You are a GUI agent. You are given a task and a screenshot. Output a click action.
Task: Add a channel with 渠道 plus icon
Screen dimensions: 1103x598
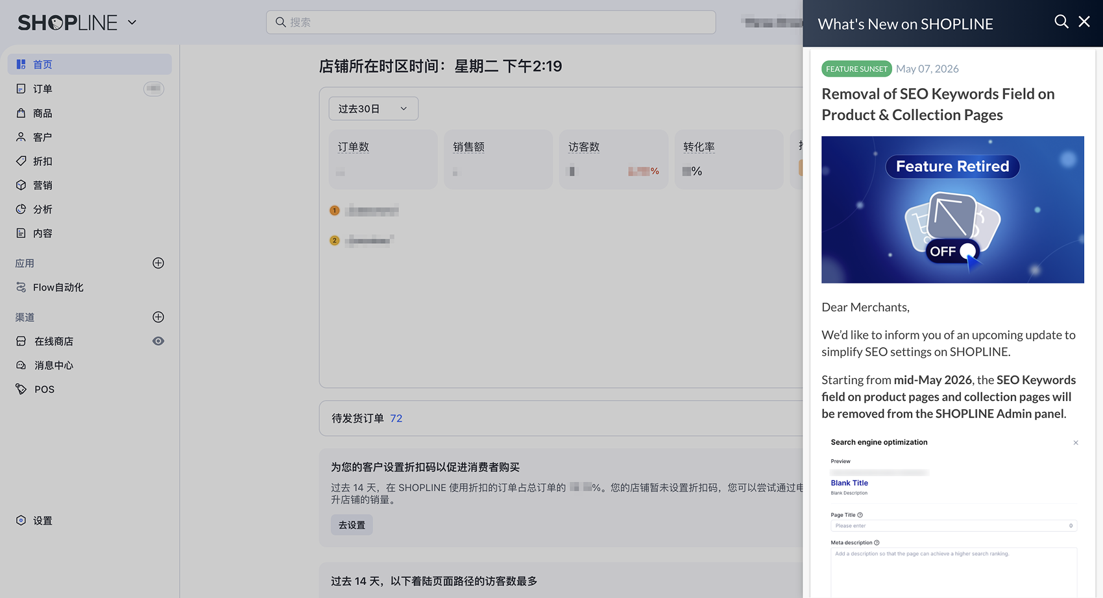[158, 317]
